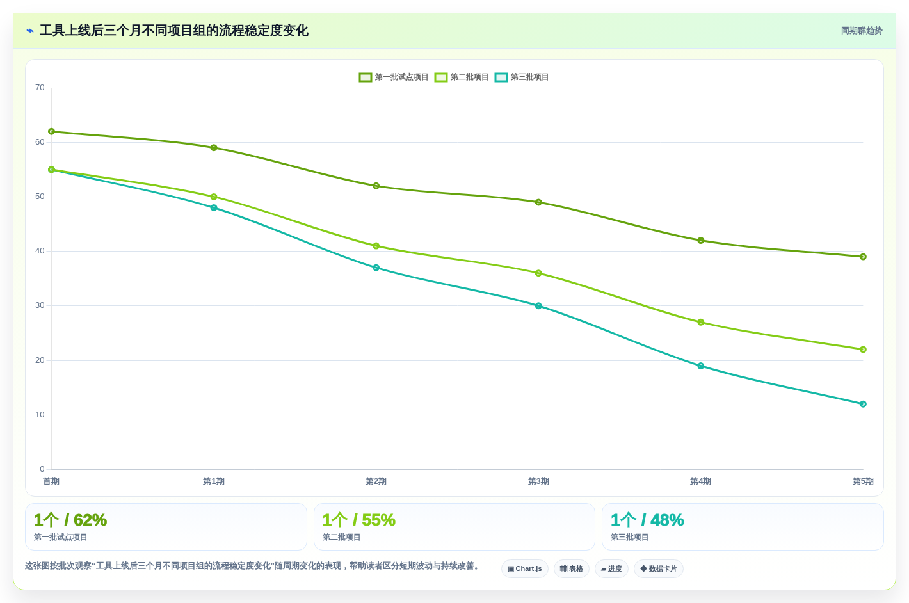
Task: Click the 10 y-axis tick label
Action: point(40,415)
